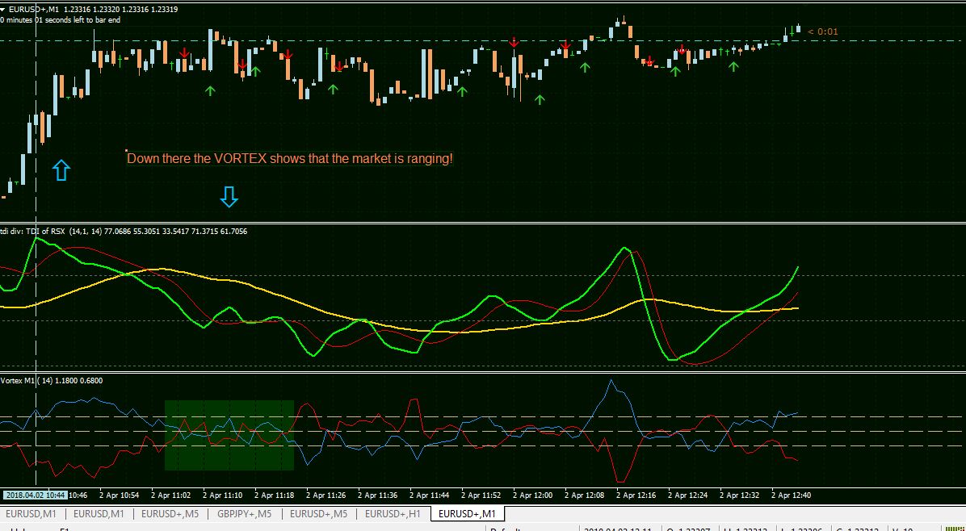966x531 pixels.
Task: Click the '2 Apr 11:36' time label
Action: 378,495
